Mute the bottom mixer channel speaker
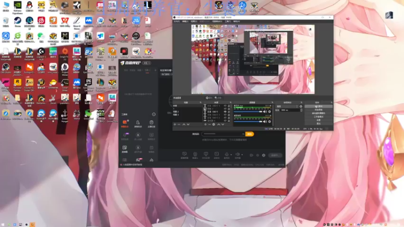Viewport: 404px width, 227px height. pyautogui.click(x=265, y=122)
